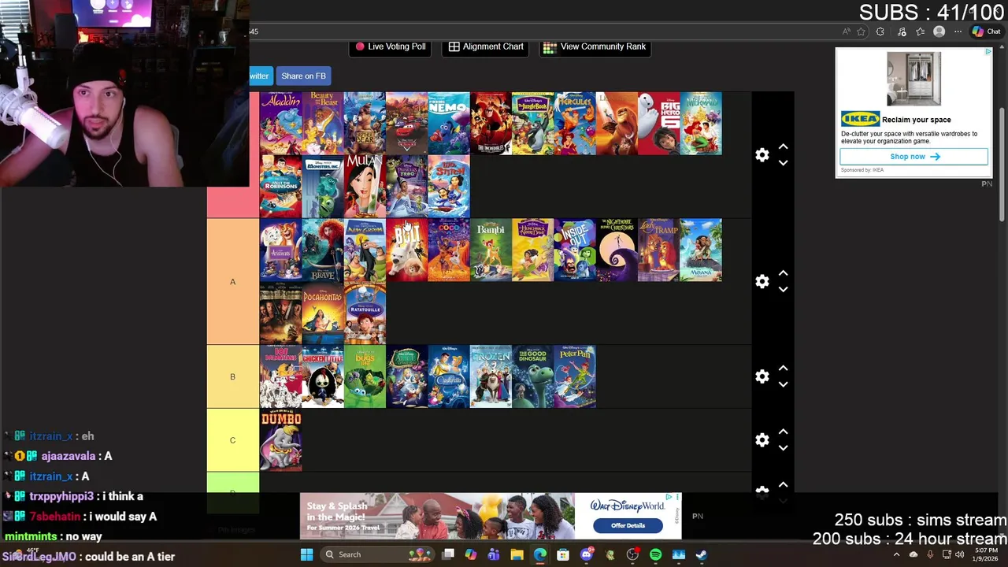This screenshot has width=1008, height=567.
Task: Select the Peter Pan poster
Action: pos(575,376)
